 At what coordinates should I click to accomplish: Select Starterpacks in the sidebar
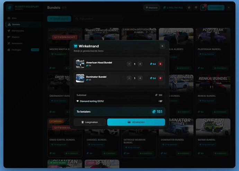pos(24,31)
